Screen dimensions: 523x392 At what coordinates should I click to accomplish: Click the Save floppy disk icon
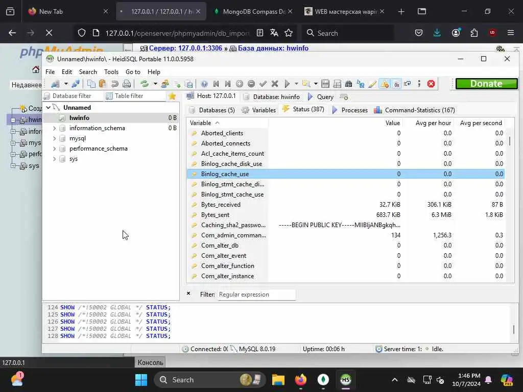click(325, 84)
